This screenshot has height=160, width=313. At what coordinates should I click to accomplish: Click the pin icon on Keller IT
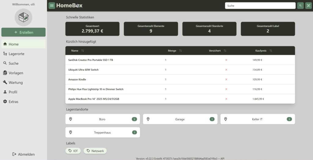click(226, 119)
